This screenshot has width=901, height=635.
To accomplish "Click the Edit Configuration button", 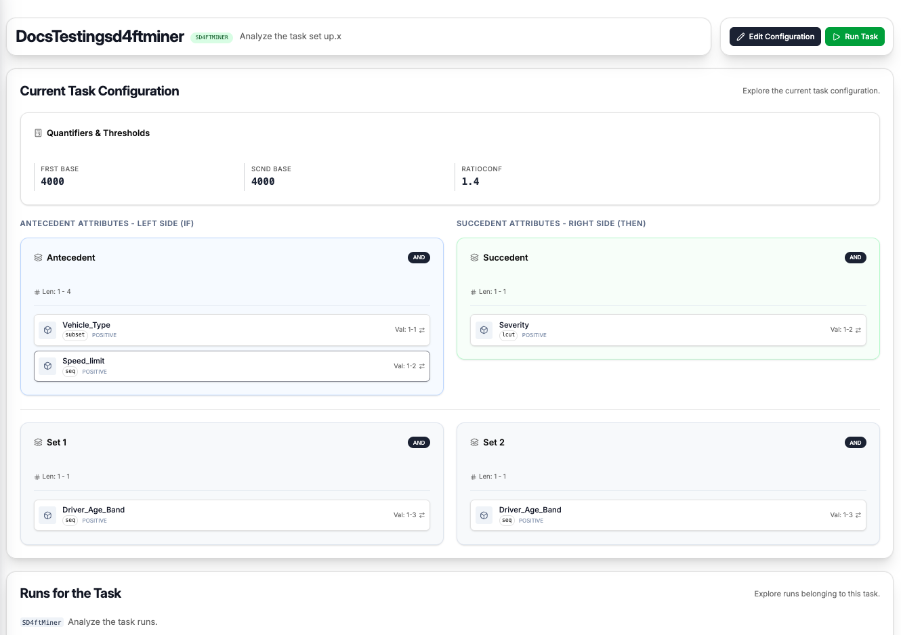I will tap(775, 37).
